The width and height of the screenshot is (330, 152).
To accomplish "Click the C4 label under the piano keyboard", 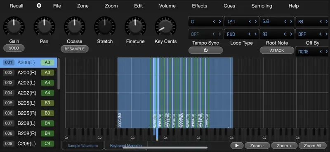I will coord(165,138).
